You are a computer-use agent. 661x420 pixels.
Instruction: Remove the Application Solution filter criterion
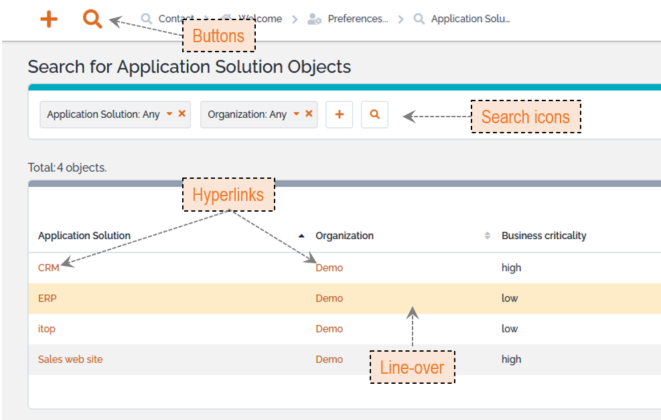182,114
